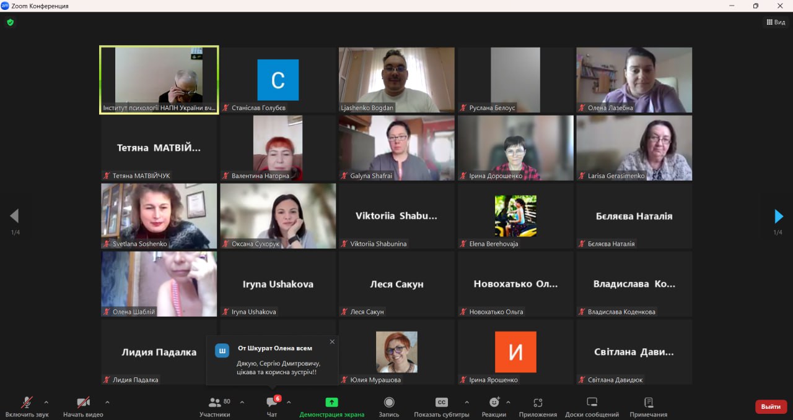This screenshot has height=420, width=793.
Task: Close the chat notification from Шкурат Олена
Action: (x=332, y=341)
